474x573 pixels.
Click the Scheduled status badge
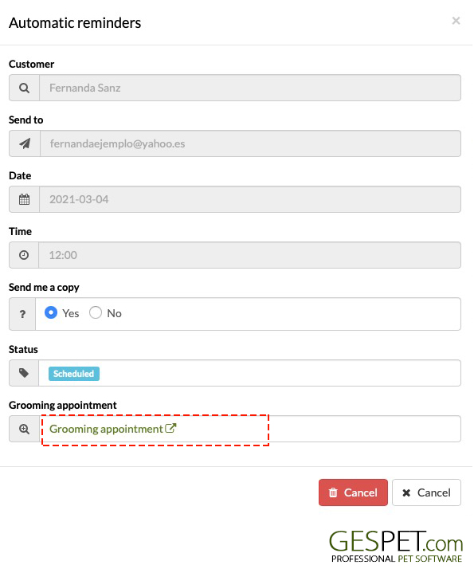tap(74, 374)
